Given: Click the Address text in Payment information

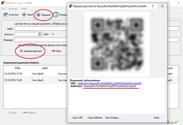Looking at the screenshot, I should pos(110,86).
